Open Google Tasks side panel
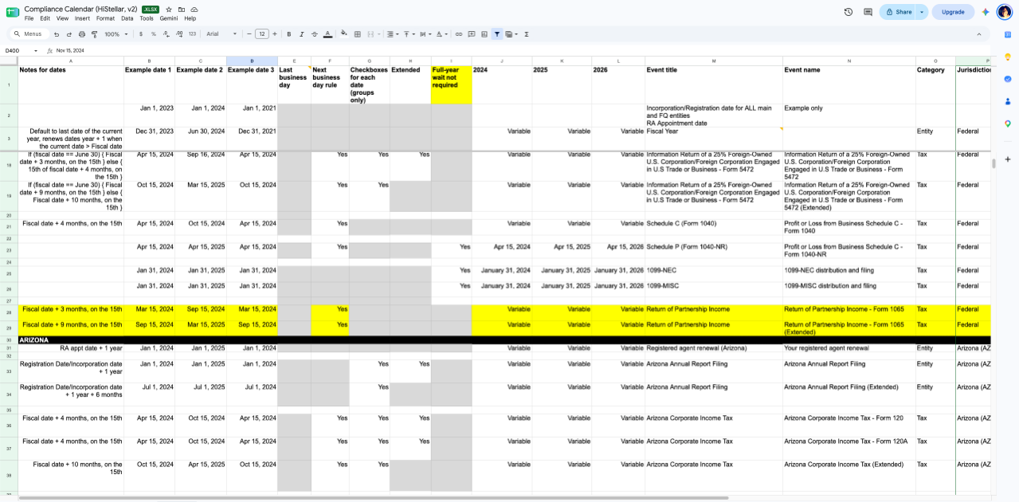Viewport: 1019px width, 502px height. [x=1008, y=79]
